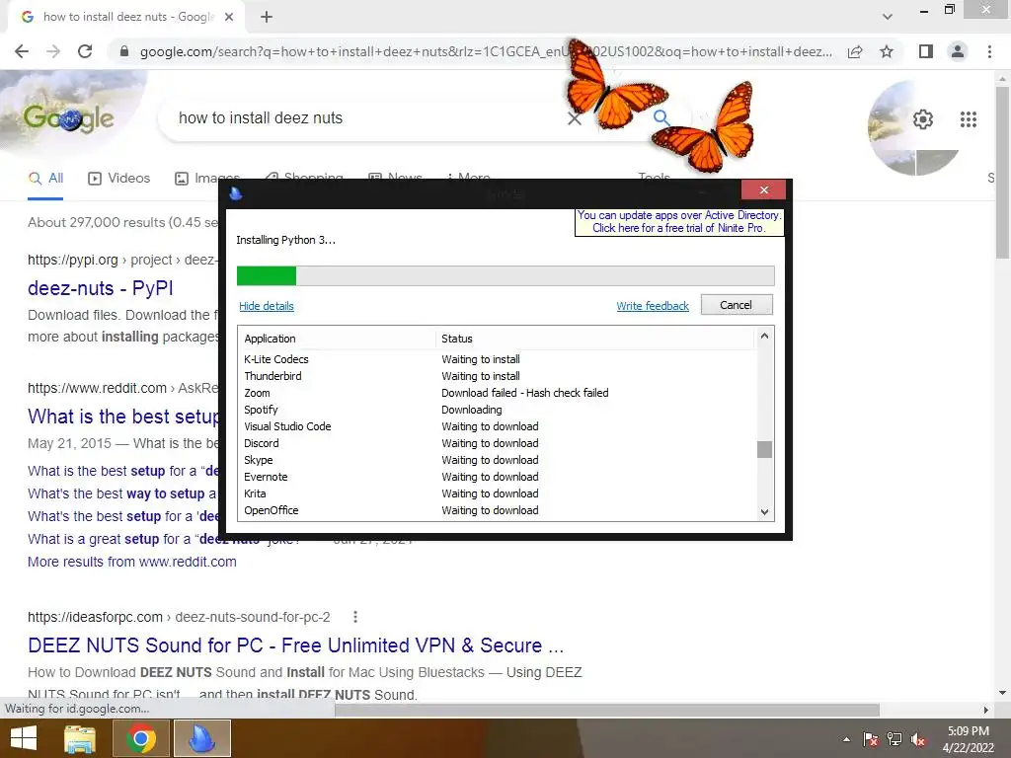This screenshot has width=1011, height=758.
Task: Cancel the Ninite installation
Action: (x=737, y=305)
